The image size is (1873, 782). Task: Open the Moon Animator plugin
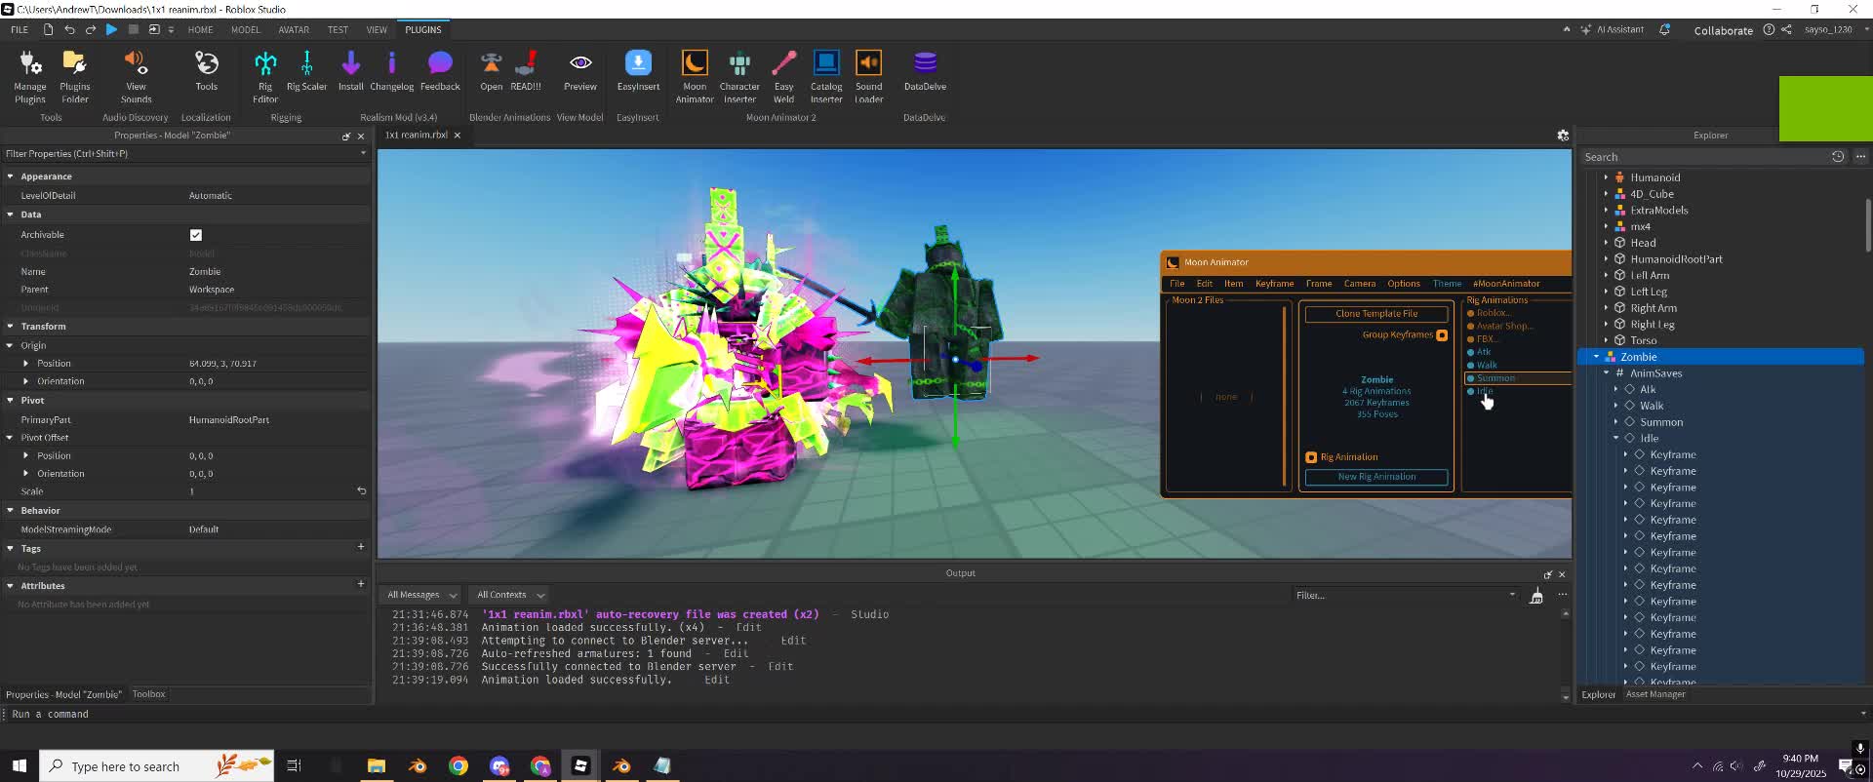[x=695, y=76]
